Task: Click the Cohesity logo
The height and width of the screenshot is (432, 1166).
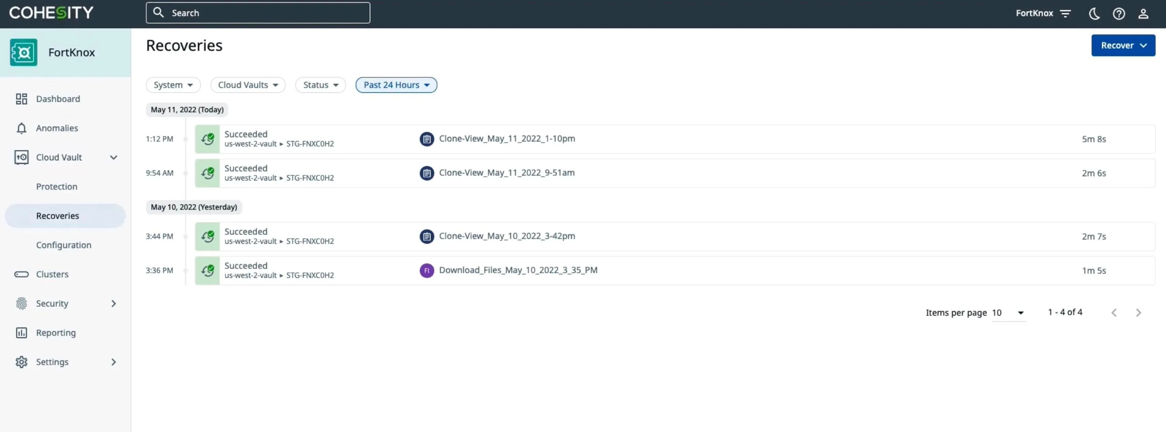Action: [51, 13]
